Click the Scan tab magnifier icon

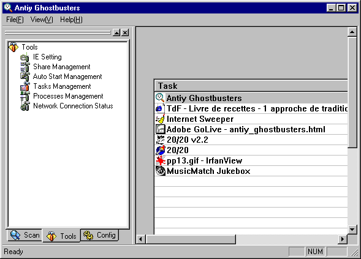point(15,235)
